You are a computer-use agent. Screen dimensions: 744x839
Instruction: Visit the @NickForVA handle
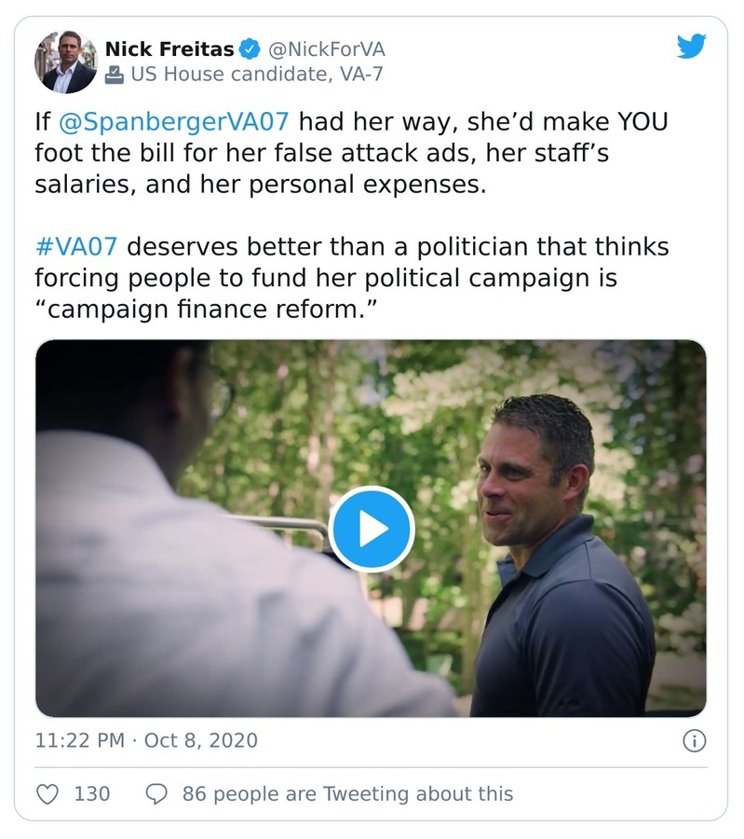click(326, 48)
